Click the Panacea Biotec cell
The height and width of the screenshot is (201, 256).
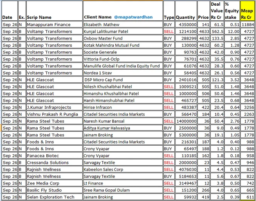(54, 155)
